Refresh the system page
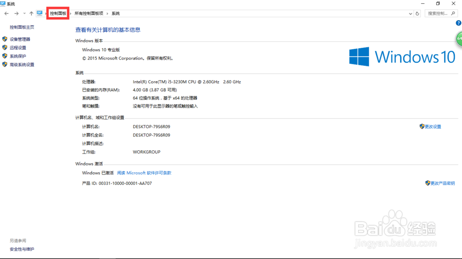The height and width of the screenshot is (259, 462). 417,13
